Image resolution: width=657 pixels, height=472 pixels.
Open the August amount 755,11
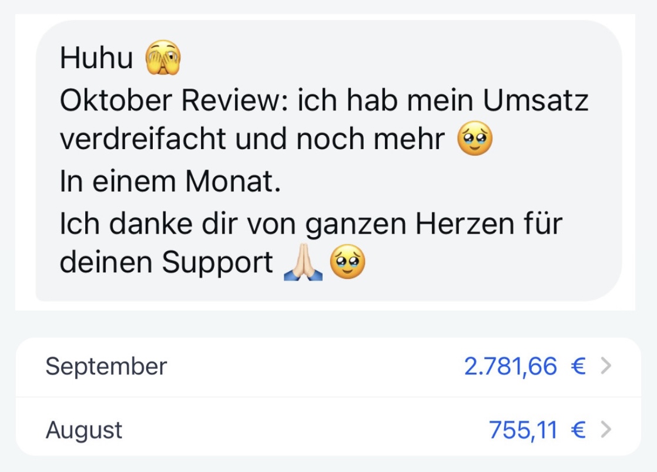[523, 430]
